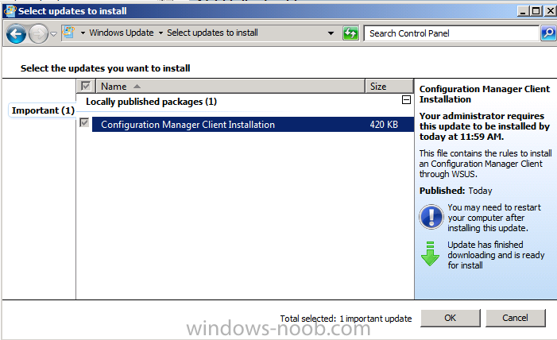Click the Published: Today text

point(455,191)
